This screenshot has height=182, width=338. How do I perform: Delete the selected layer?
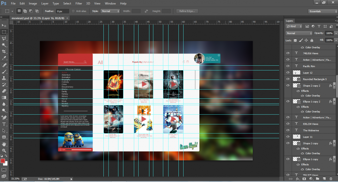point(331,179)
